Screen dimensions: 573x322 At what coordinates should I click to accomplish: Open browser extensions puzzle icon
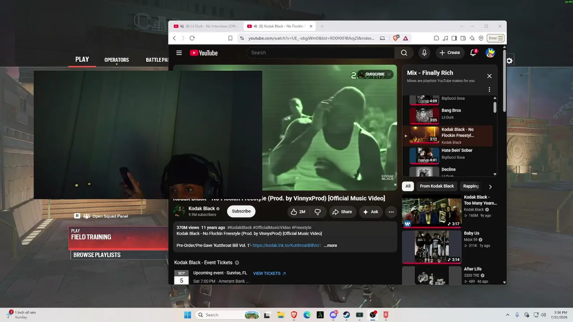coord(436,38)
